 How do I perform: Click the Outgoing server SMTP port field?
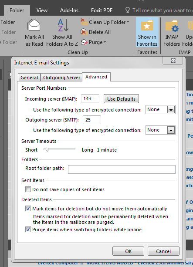coord(92,120)
